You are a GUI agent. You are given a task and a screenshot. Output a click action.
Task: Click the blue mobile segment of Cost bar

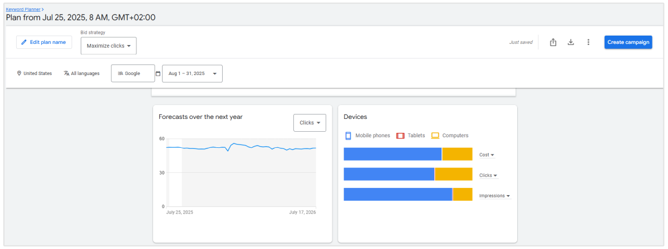point(392,154)
